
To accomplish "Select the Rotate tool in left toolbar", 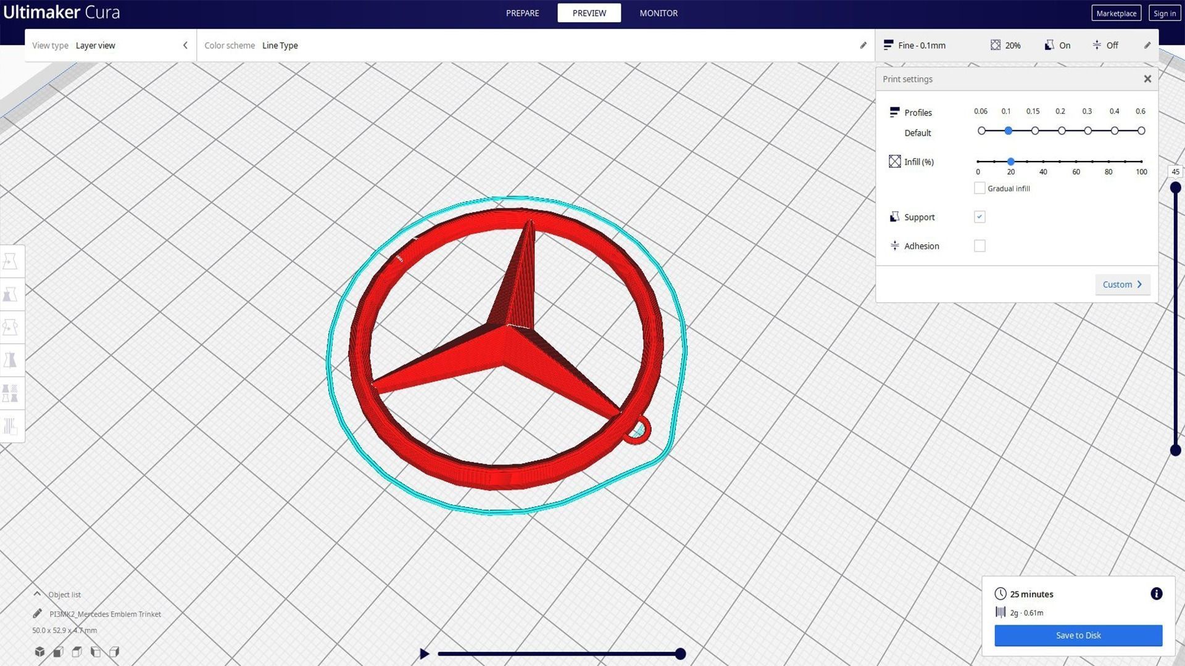I will coord(10,327).
